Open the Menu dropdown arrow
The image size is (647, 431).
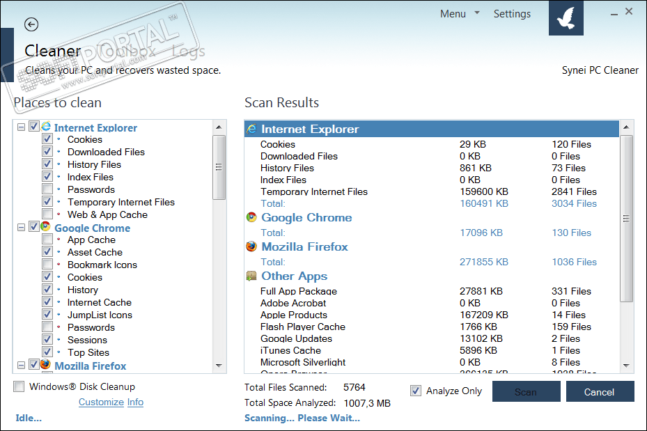tap(477, 13)
